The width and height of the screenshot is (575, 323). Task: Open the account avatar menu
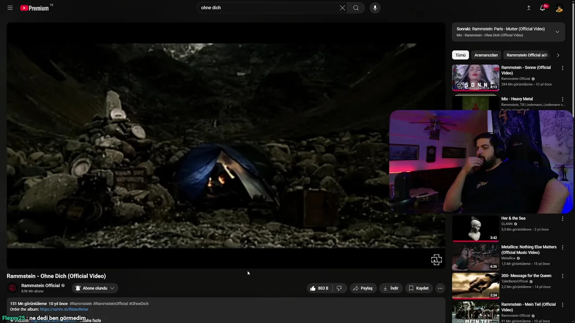click(559, 8)
